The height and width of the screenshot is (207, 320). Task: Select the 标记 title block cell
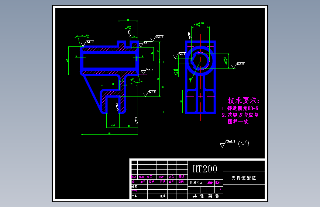pos(134,177)
